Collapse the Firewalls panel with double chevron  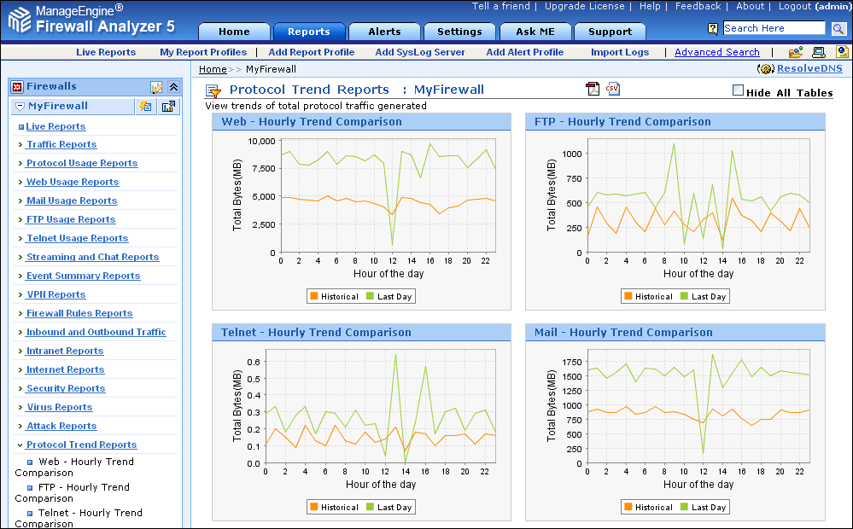pos(173,87)
